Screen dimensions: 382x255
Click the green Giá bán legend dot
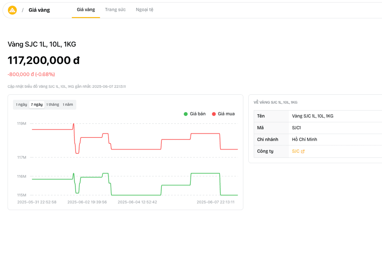point(186,114)
